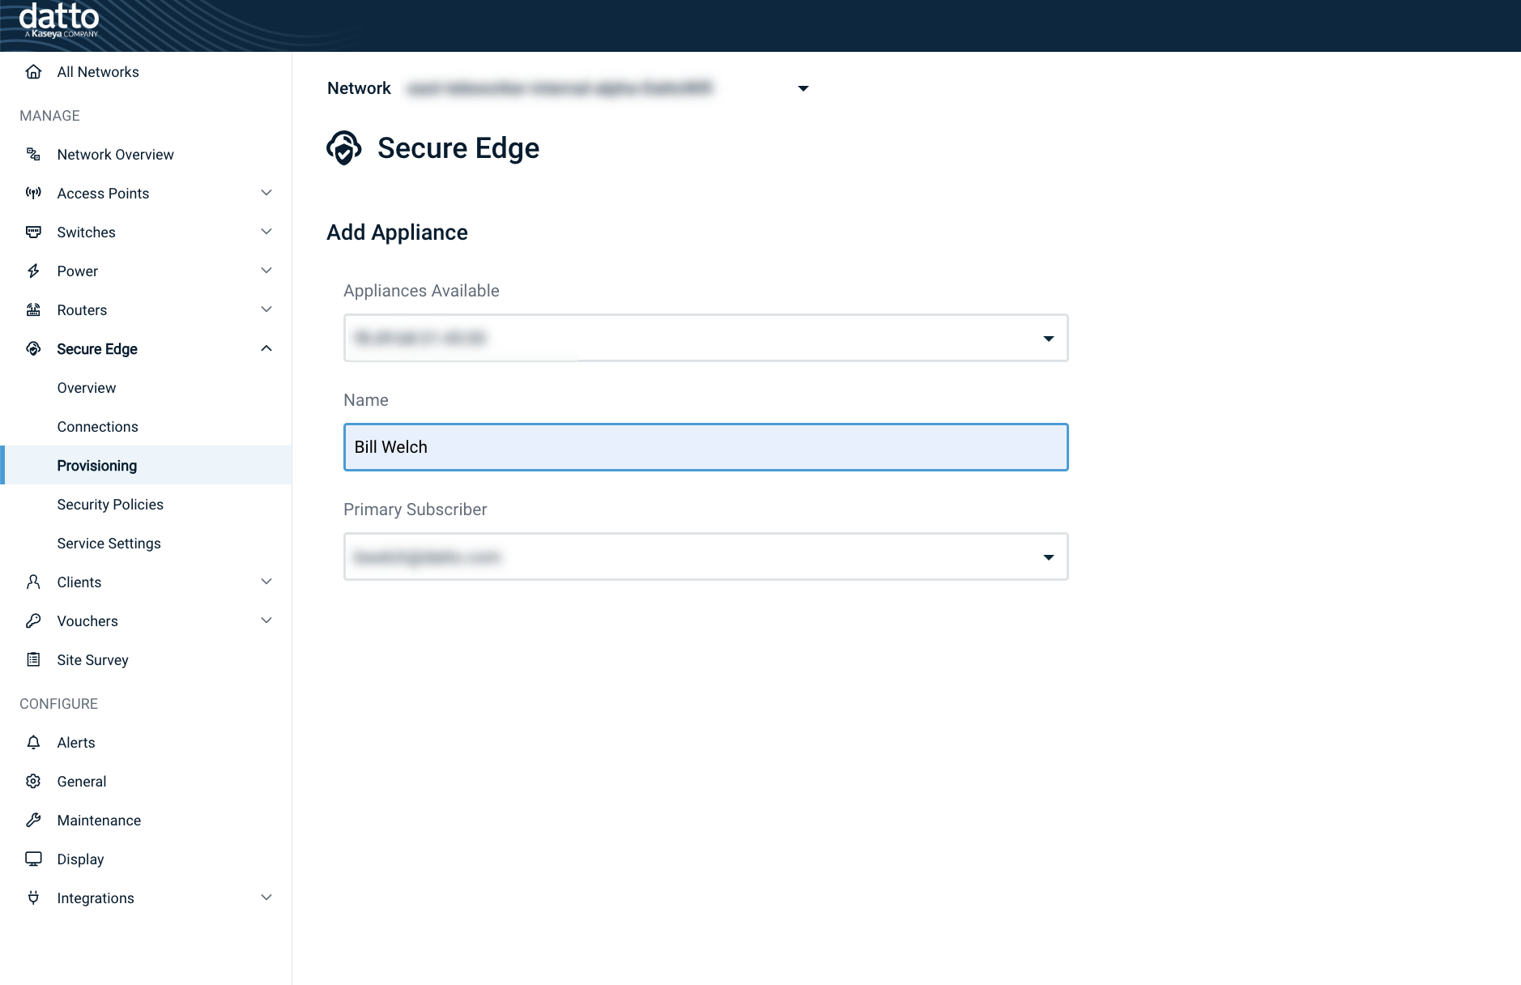Screen dimensions: 1521x985
Task: Switch to the Security Policies page
Action: point(110,504)
